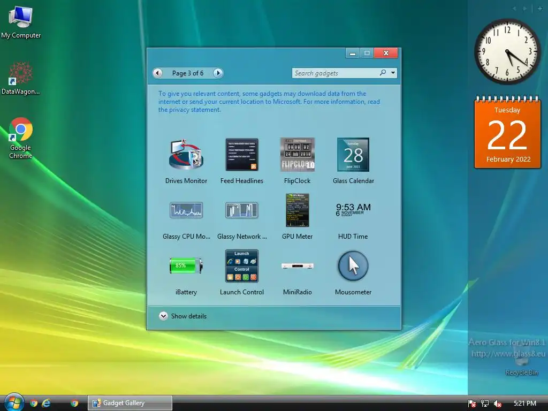Screen dimensions: 548x411
Task: Click the 'Mousometer' label text
Action: 353,292
